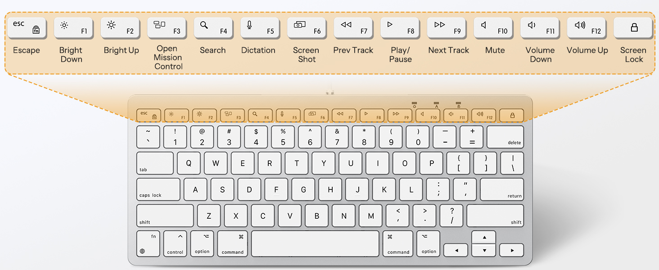Click the "Bright Up" caption text
Screen dimensions: 659x270
point(122,50)
